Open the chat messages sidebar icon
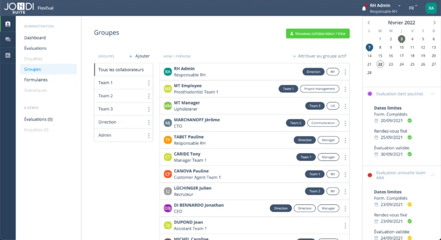441x240 pixels. tap(7, 40)
